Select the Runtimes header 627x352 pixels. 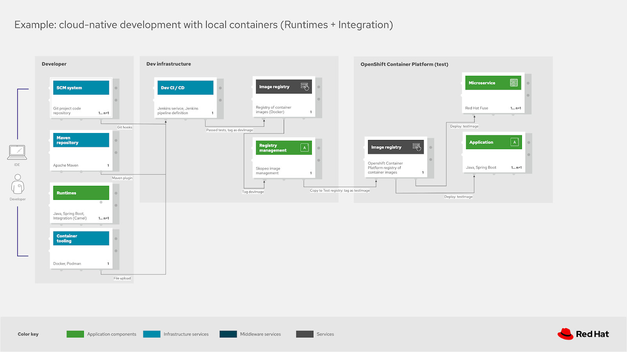(81, 193)
